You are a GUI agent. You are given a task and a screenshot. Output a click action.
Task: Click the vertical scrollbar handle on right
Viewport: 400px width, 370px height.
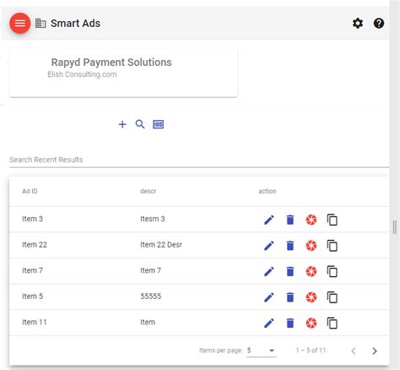point(395,227)
